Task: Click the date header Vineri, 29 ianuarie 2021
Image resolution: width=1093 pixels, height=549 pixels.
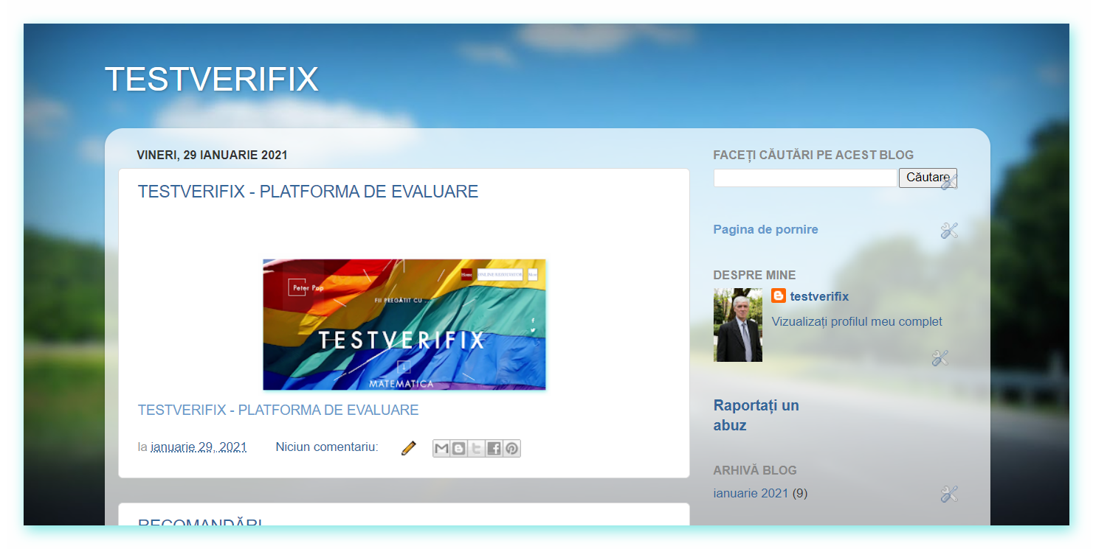Action: [x=212, y=155]
